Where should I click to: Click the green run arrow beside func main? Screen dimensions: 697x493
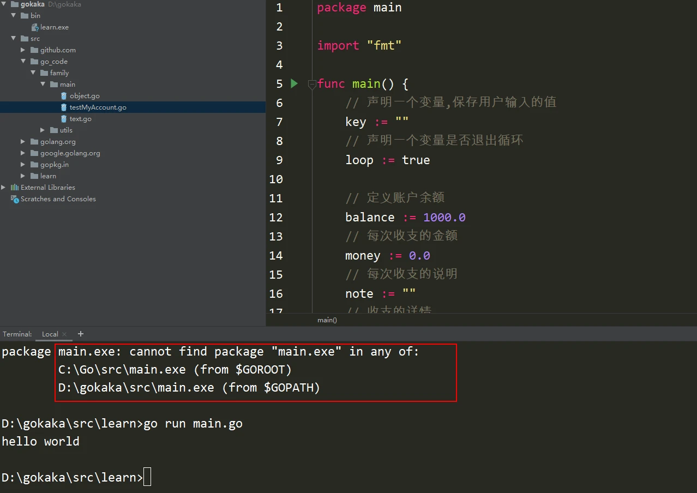click(x=295, y=83)
